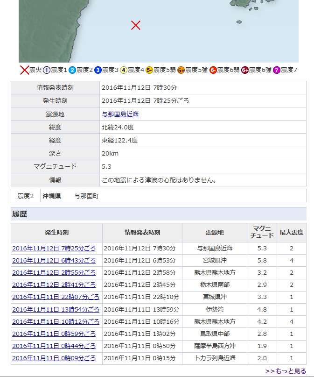Open the 2016年11月12日 2時41分ごろ history link

pyautogui.click(x=54, y=285)
